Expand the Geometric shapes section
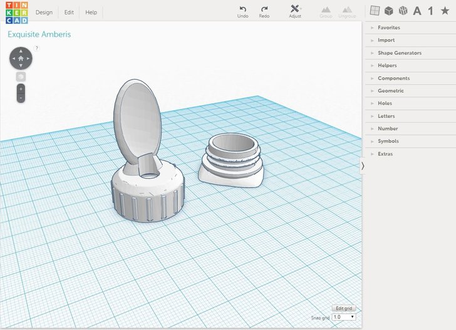Viewport: 456px width, 330px height. pos(390,91)
